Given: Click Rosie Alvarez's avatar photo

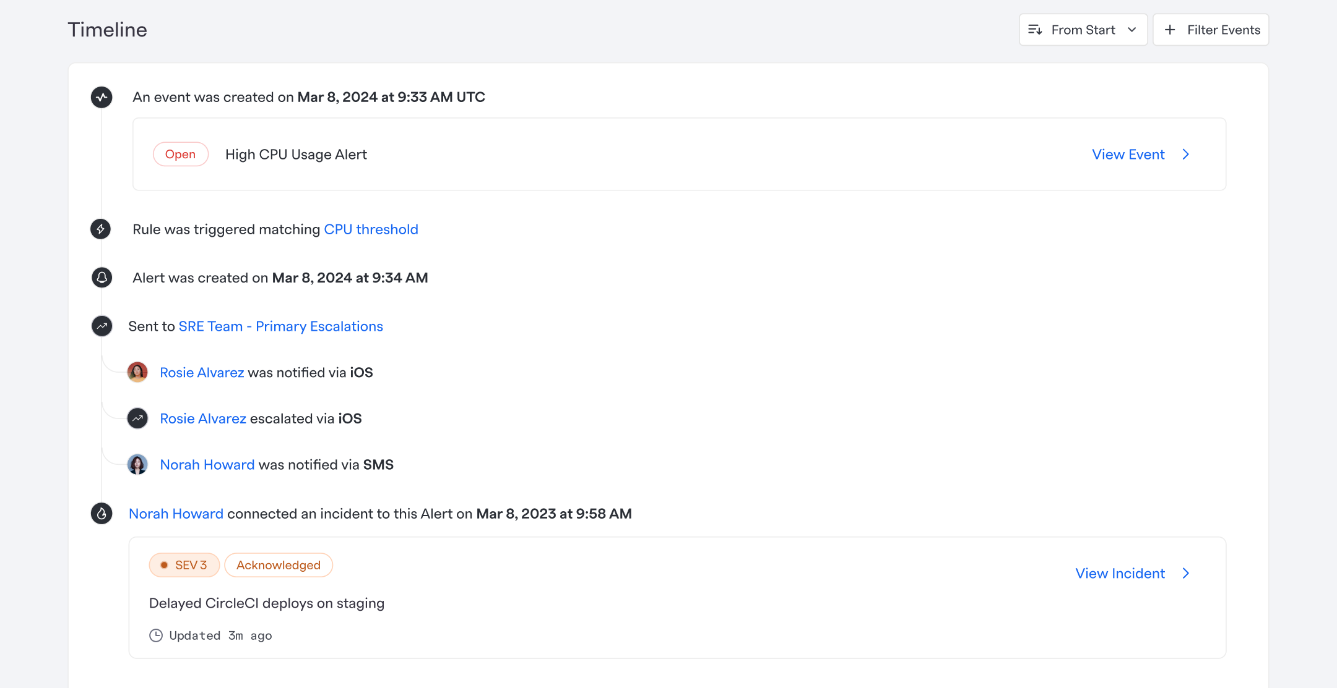Looking at the screenshot, I should click(x=137, y=372).
